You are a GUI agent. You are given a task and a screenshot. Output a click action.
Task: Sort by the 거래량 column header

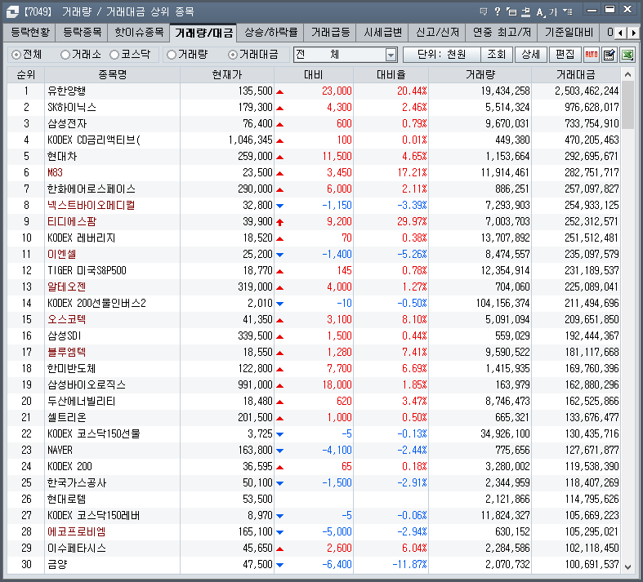coord(480,74)
